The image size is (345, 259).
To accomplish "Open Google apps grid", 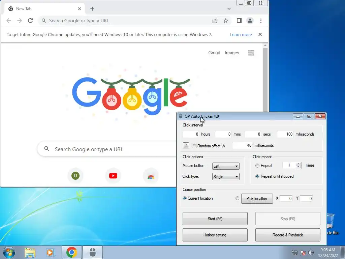I will coord(251,53).
